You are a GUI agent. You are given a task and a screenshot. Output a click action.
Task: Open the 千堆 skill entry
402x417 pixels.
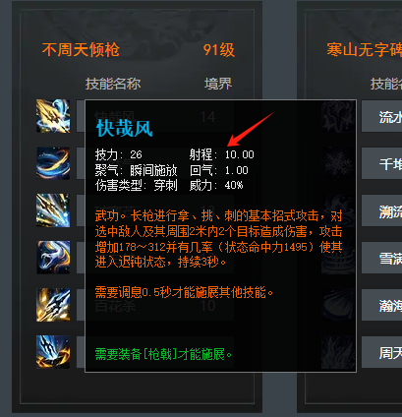click(382, 163)
